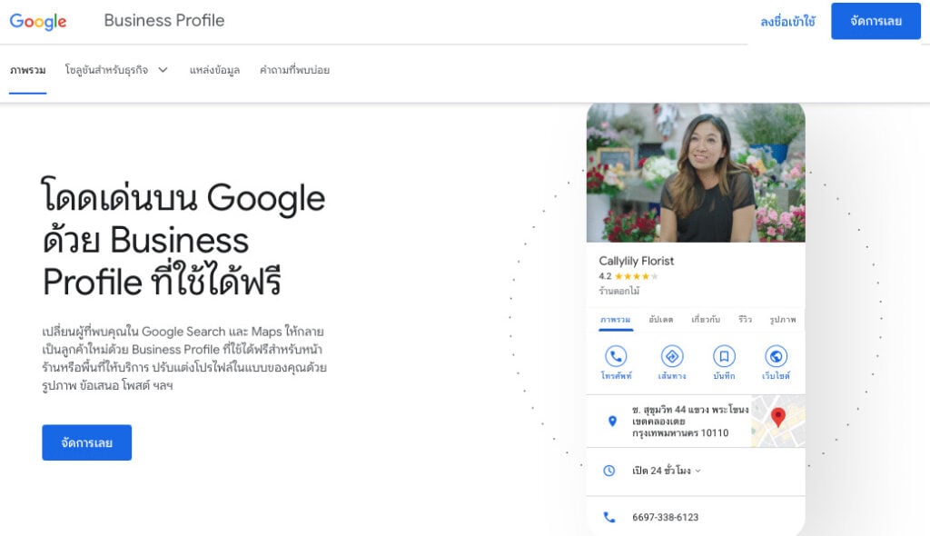Click the Google logo
The width and height of the screenshot is (930, 536).
click(x=38, y=22)
